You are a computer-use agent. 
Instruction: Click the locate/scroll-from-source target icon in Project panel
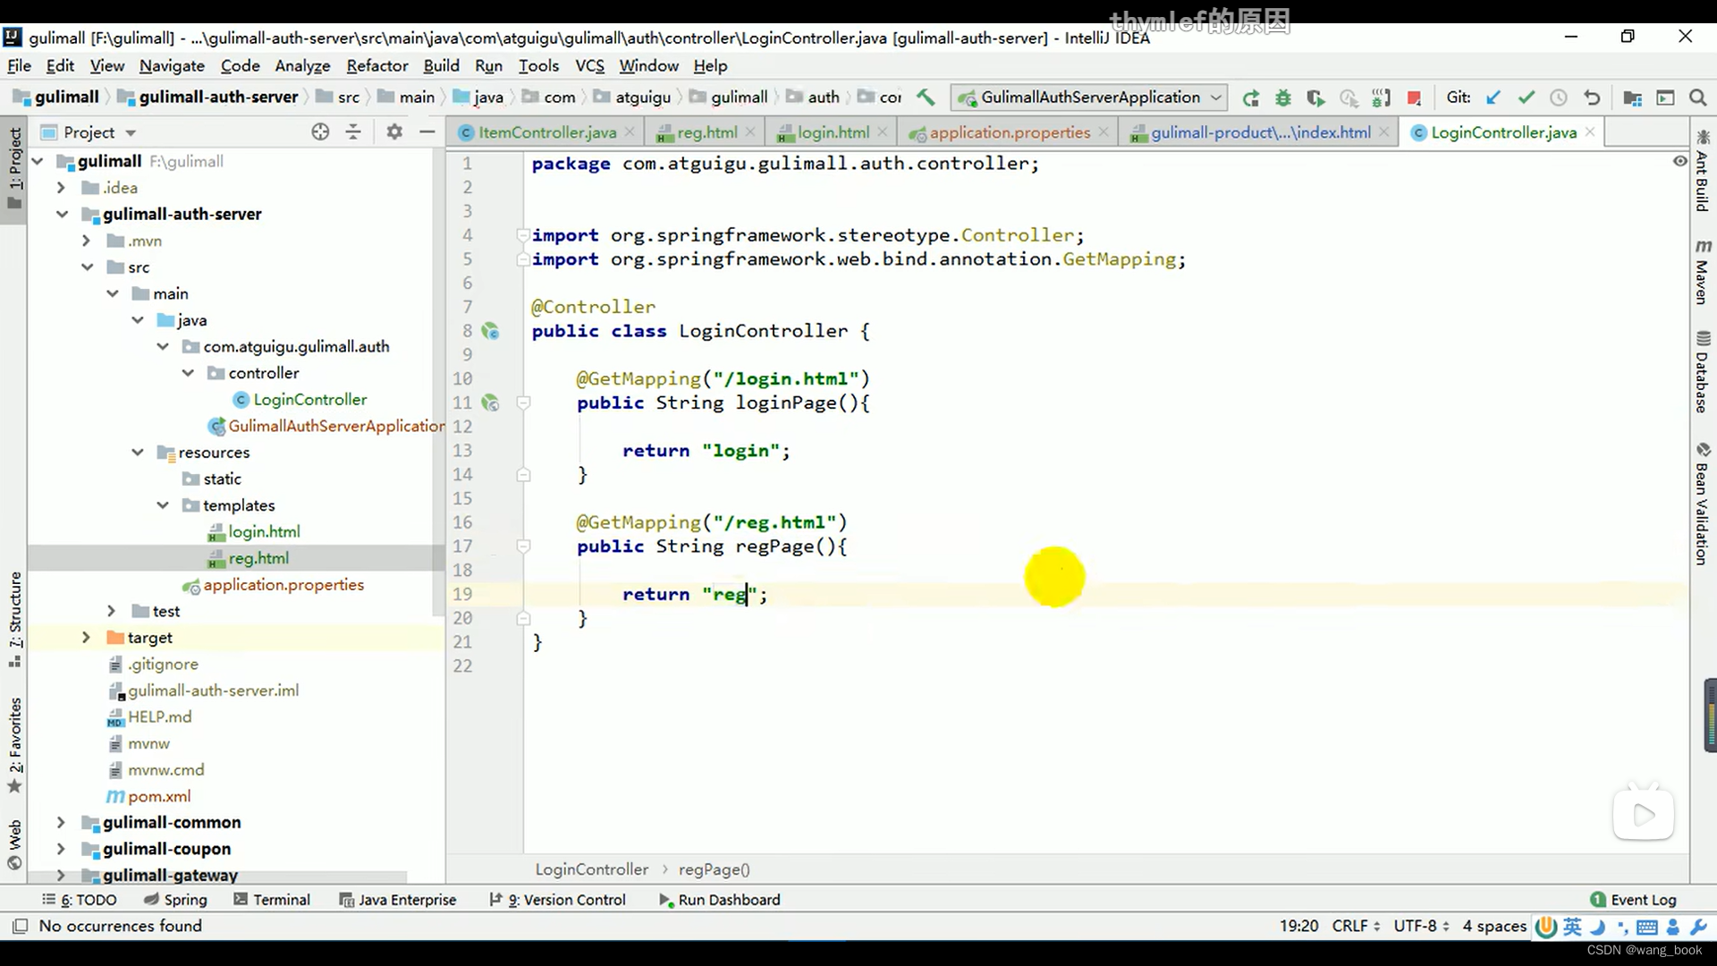click(x=320, y=131)
